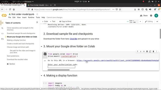Go to 'Start predictions' entry
This screenshot has width=161, height=90.
click(13, 56)
